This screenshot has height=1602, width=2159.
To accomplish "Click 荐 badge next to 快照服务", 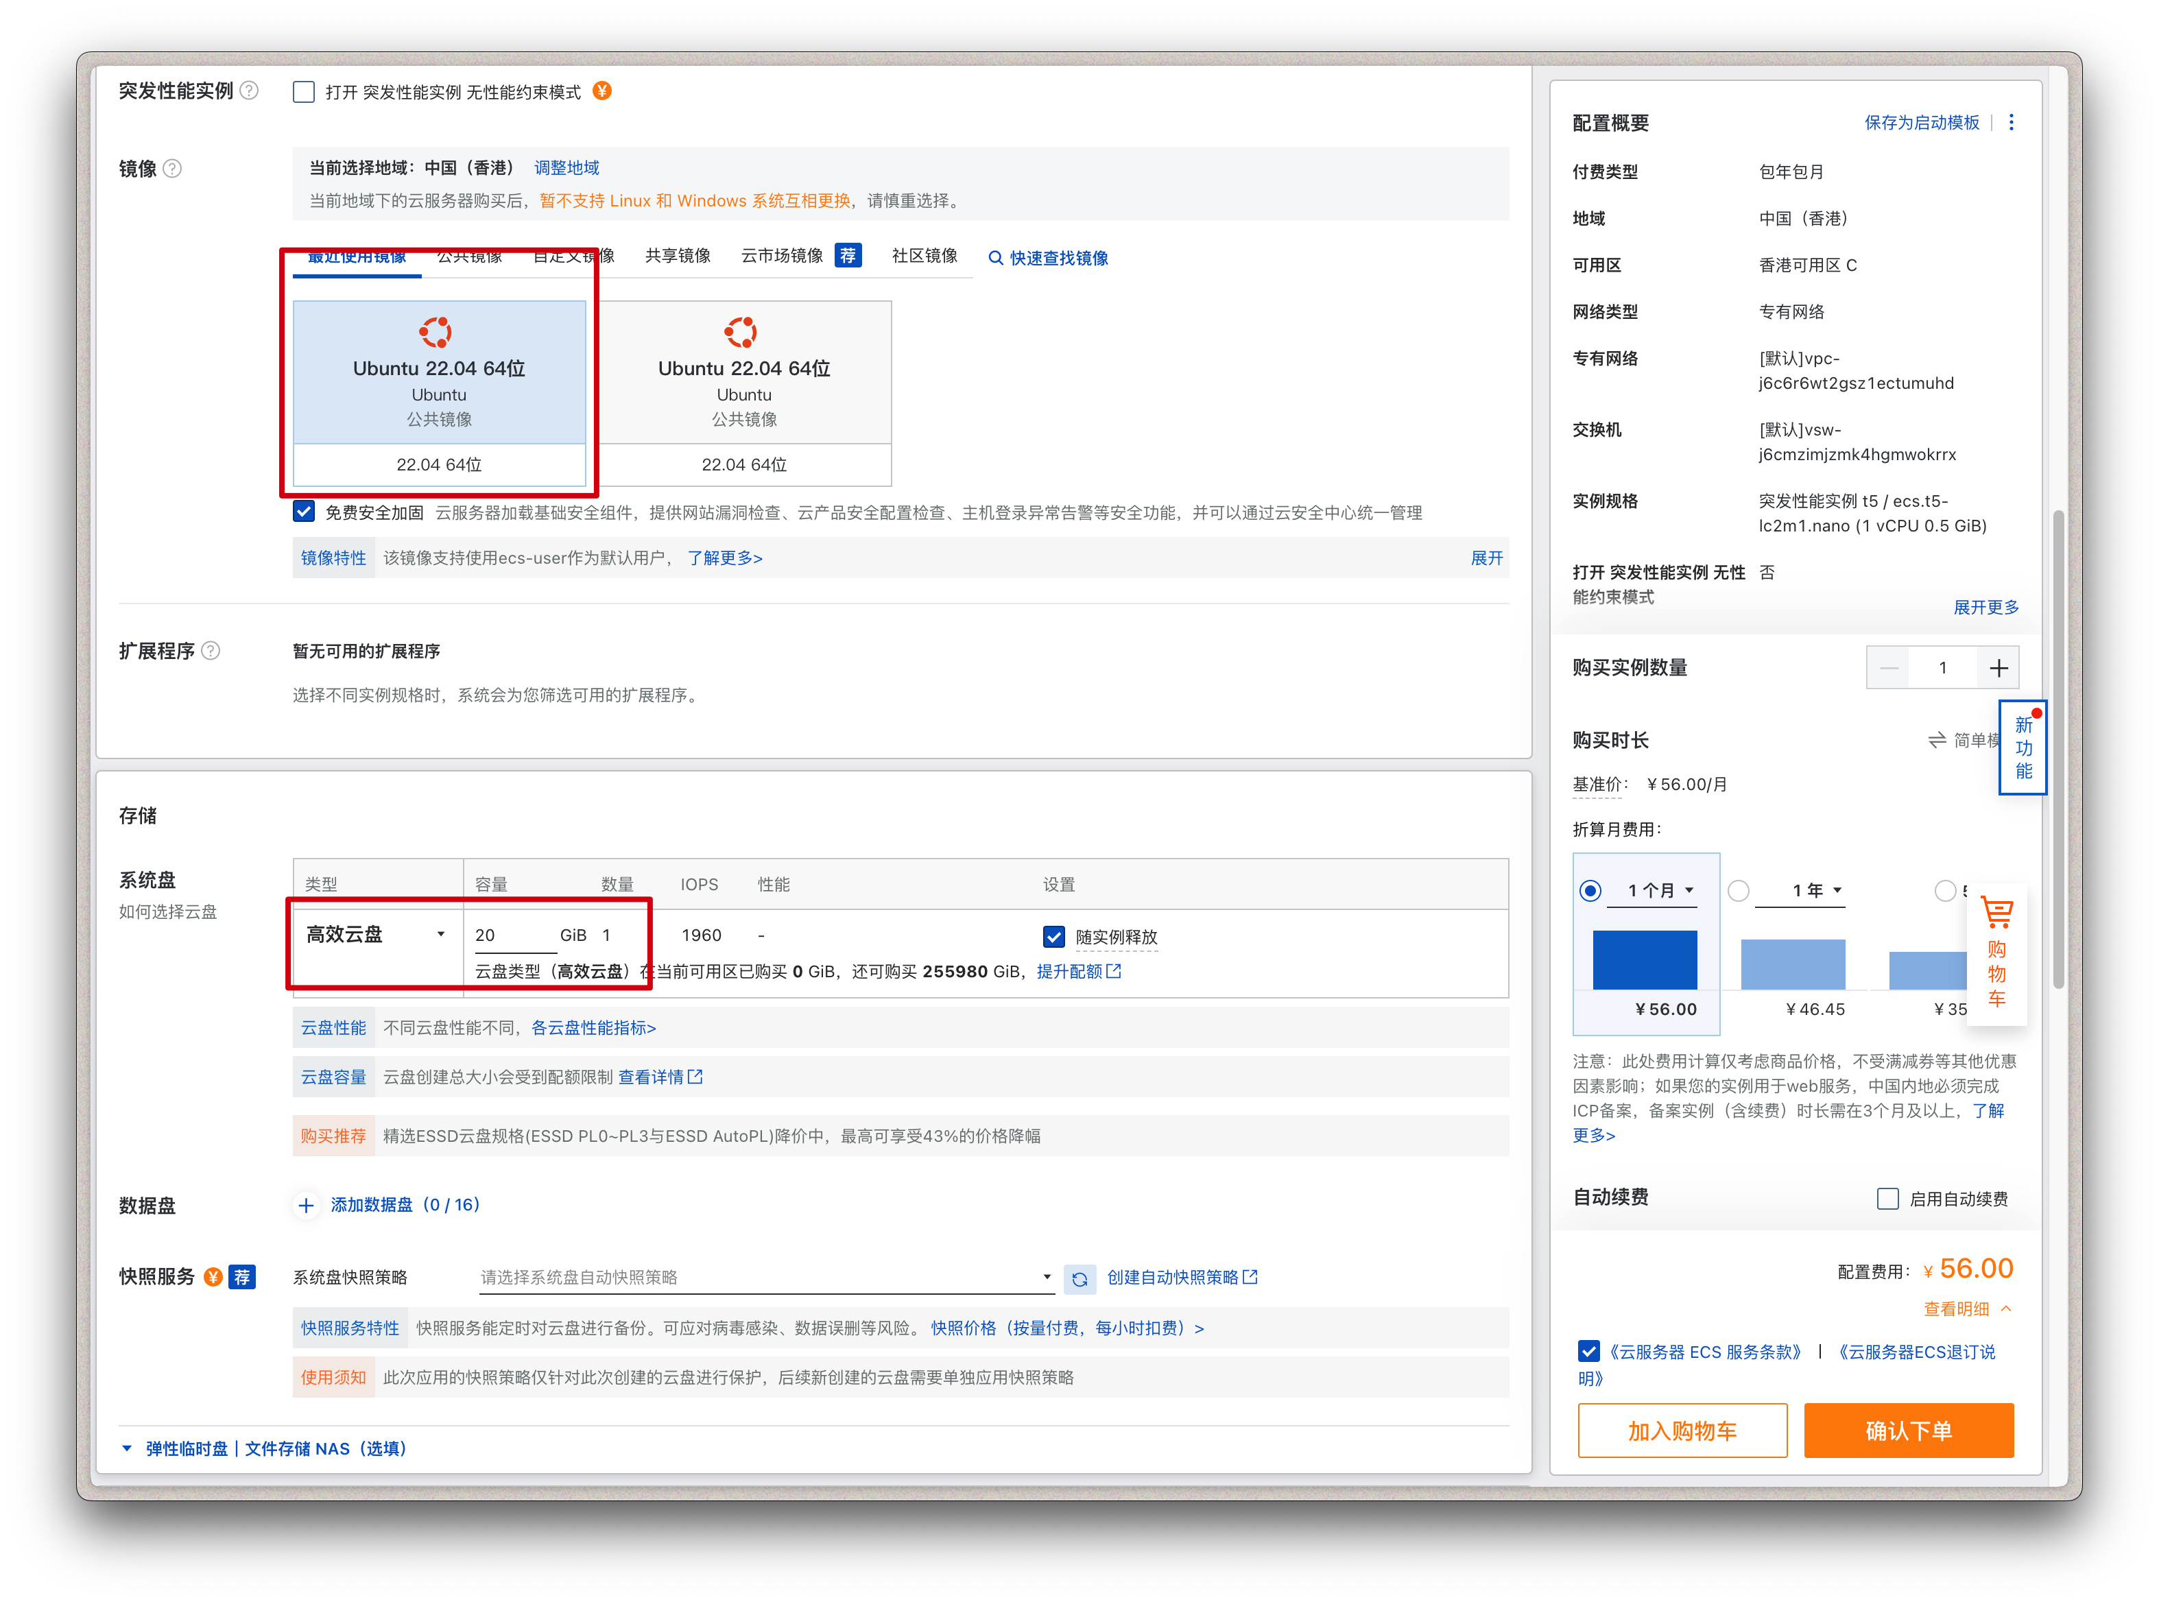I will pos(243,1277).
